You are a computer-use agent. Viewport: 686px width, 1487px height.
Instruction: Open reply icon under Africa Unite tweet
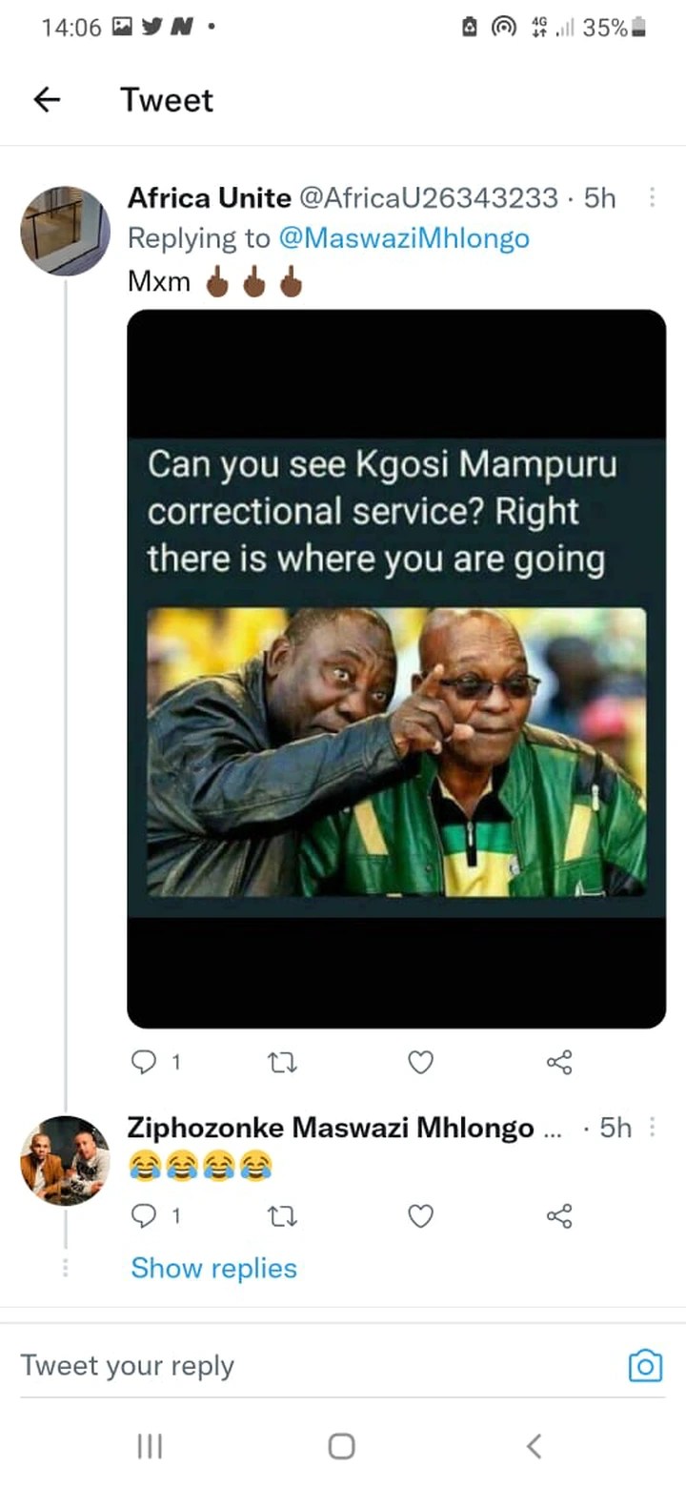[x=143, y=1062]
